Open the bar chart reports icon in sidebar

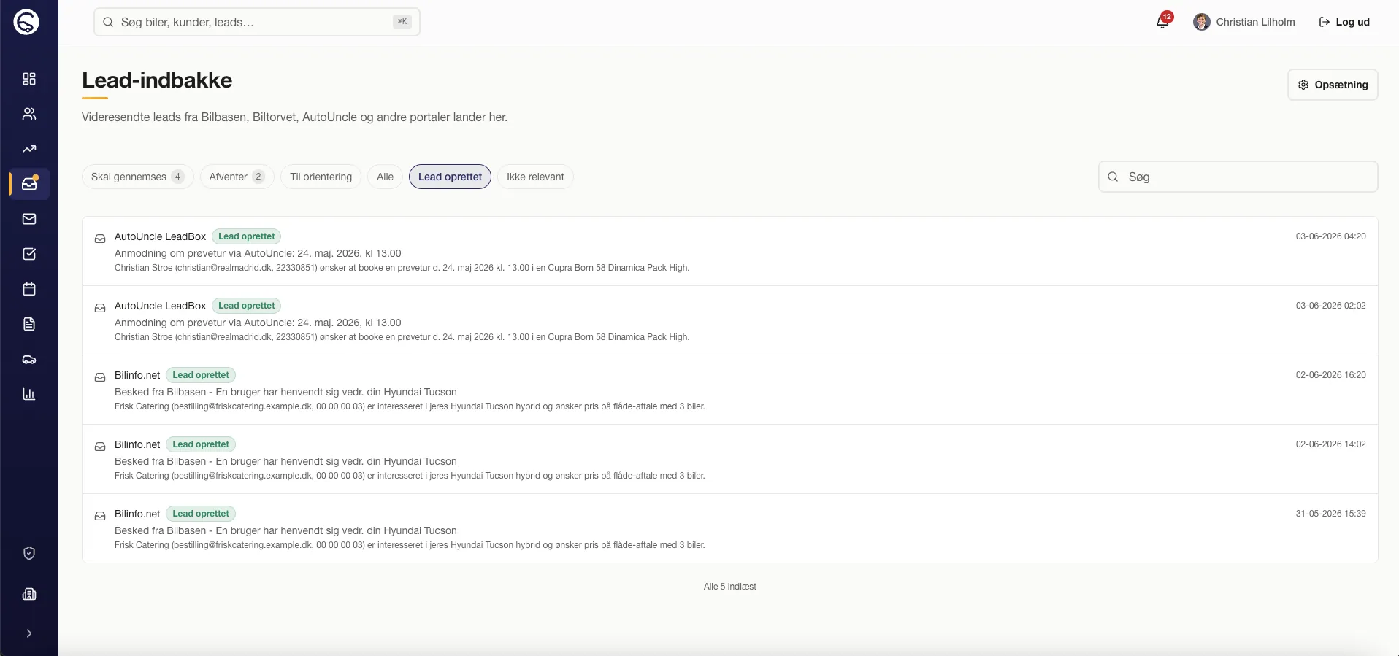click(29, 394)
